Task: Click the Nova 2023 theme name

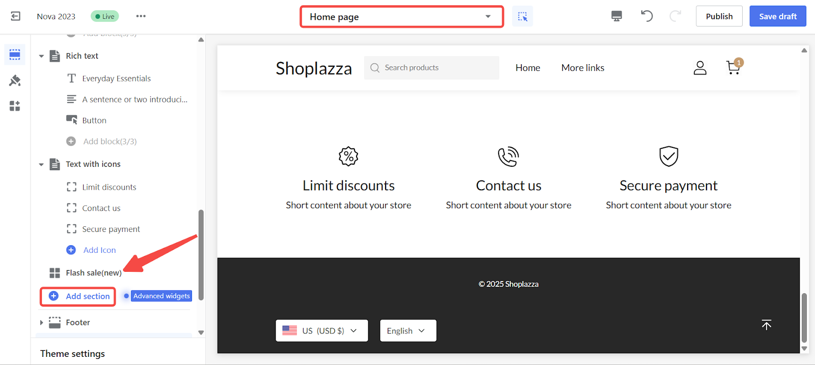Action: coord(56,16)
